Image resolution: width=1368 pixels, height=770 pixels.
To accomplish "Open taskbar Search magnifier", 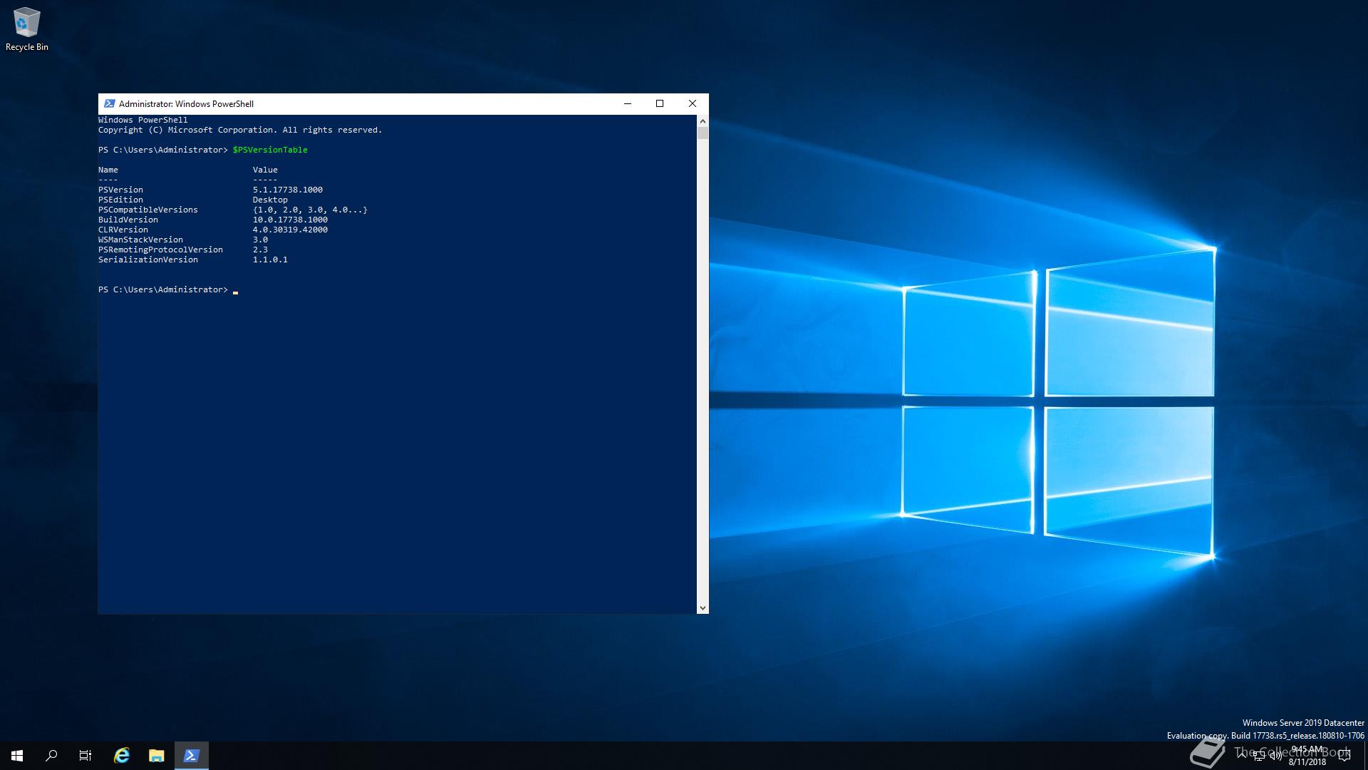I will pyautogui.click(x=51, y=756).
